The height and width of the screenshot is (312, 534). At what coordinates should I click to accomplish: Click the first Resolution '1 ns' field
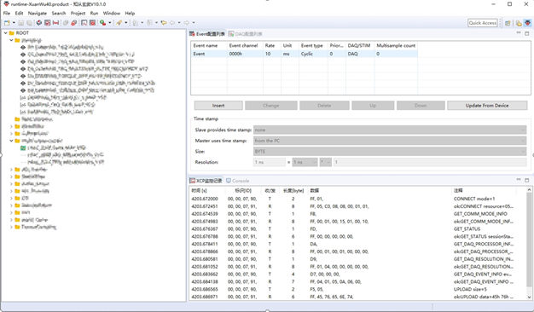click(x=270, y=162)
